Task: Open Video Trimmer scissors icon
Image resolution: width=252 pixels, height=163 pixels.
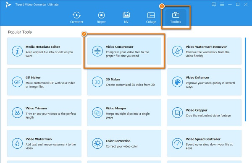Action: click(17, 113)
